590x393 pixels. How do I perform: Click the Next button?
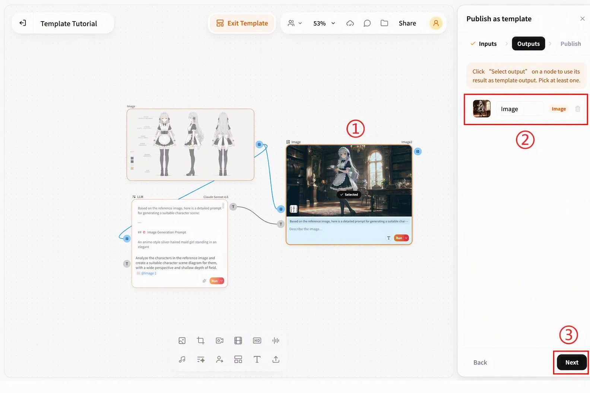tap(572, 362)
